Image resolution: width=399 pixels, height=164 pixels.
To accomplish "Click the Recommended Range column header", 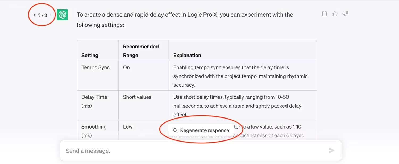I will [141, 51].
